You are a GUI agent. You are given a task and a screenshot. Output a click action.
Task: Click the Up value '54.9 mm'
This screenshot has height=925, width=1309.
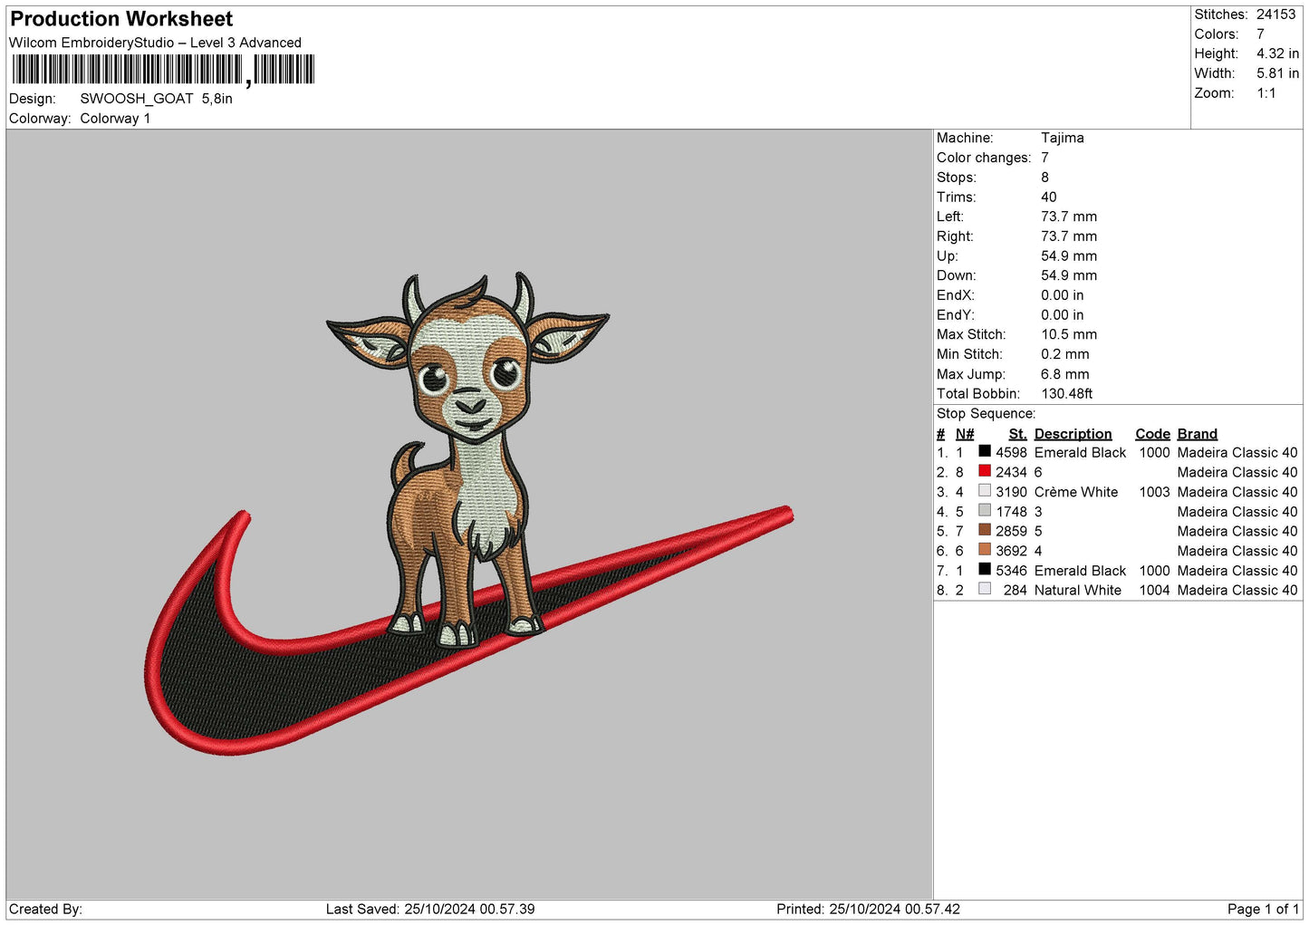(1069, 255)
